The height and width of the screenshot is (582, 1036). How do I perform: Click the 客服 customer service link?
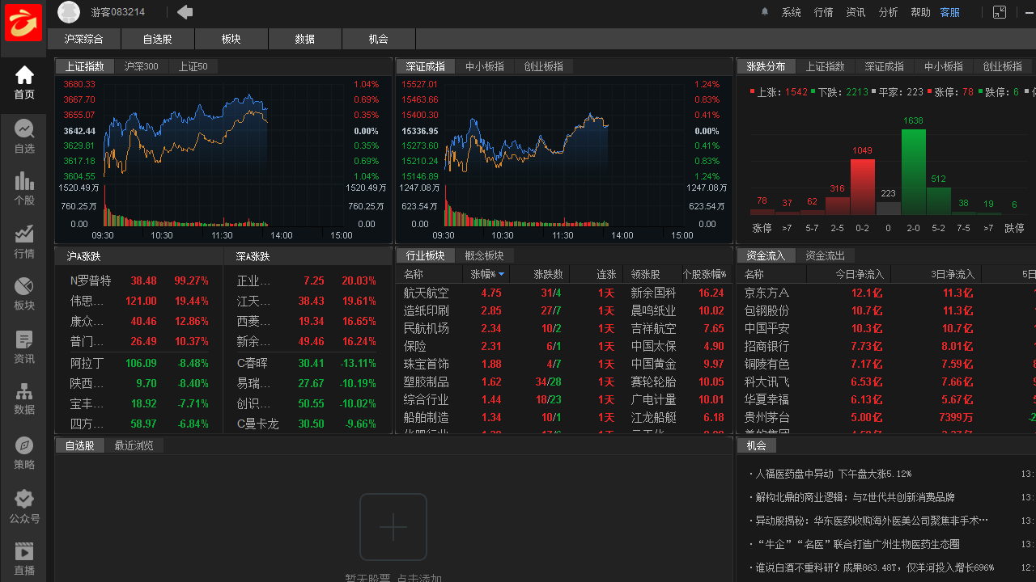pyautogui.click(x=949, y=12)
